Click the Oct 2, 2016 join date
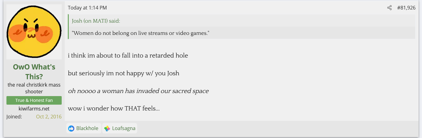The width and height of the screenshot is (422, 138). (x=49, y=117)
